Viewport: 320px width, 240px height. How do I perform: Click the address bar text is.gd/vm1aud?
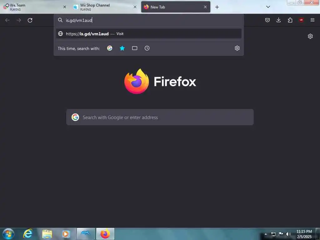79,20
